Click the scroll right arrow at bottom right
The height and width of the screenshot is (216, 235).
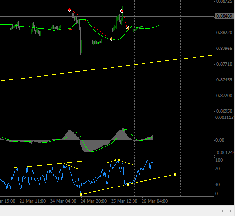click(x=230, y=211)
